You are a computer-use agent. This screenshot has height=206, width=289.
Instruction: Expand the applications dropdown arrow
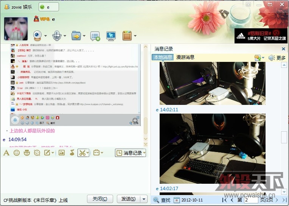pyautogui.click(x=135, y=36)
